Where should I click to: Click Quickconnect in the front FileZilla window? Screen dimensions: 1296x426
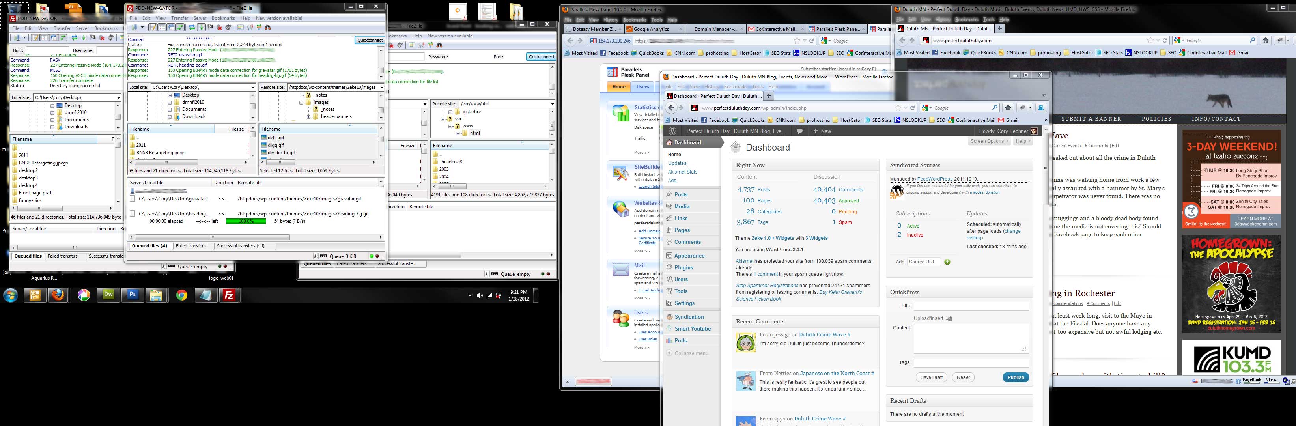(370, 40)
